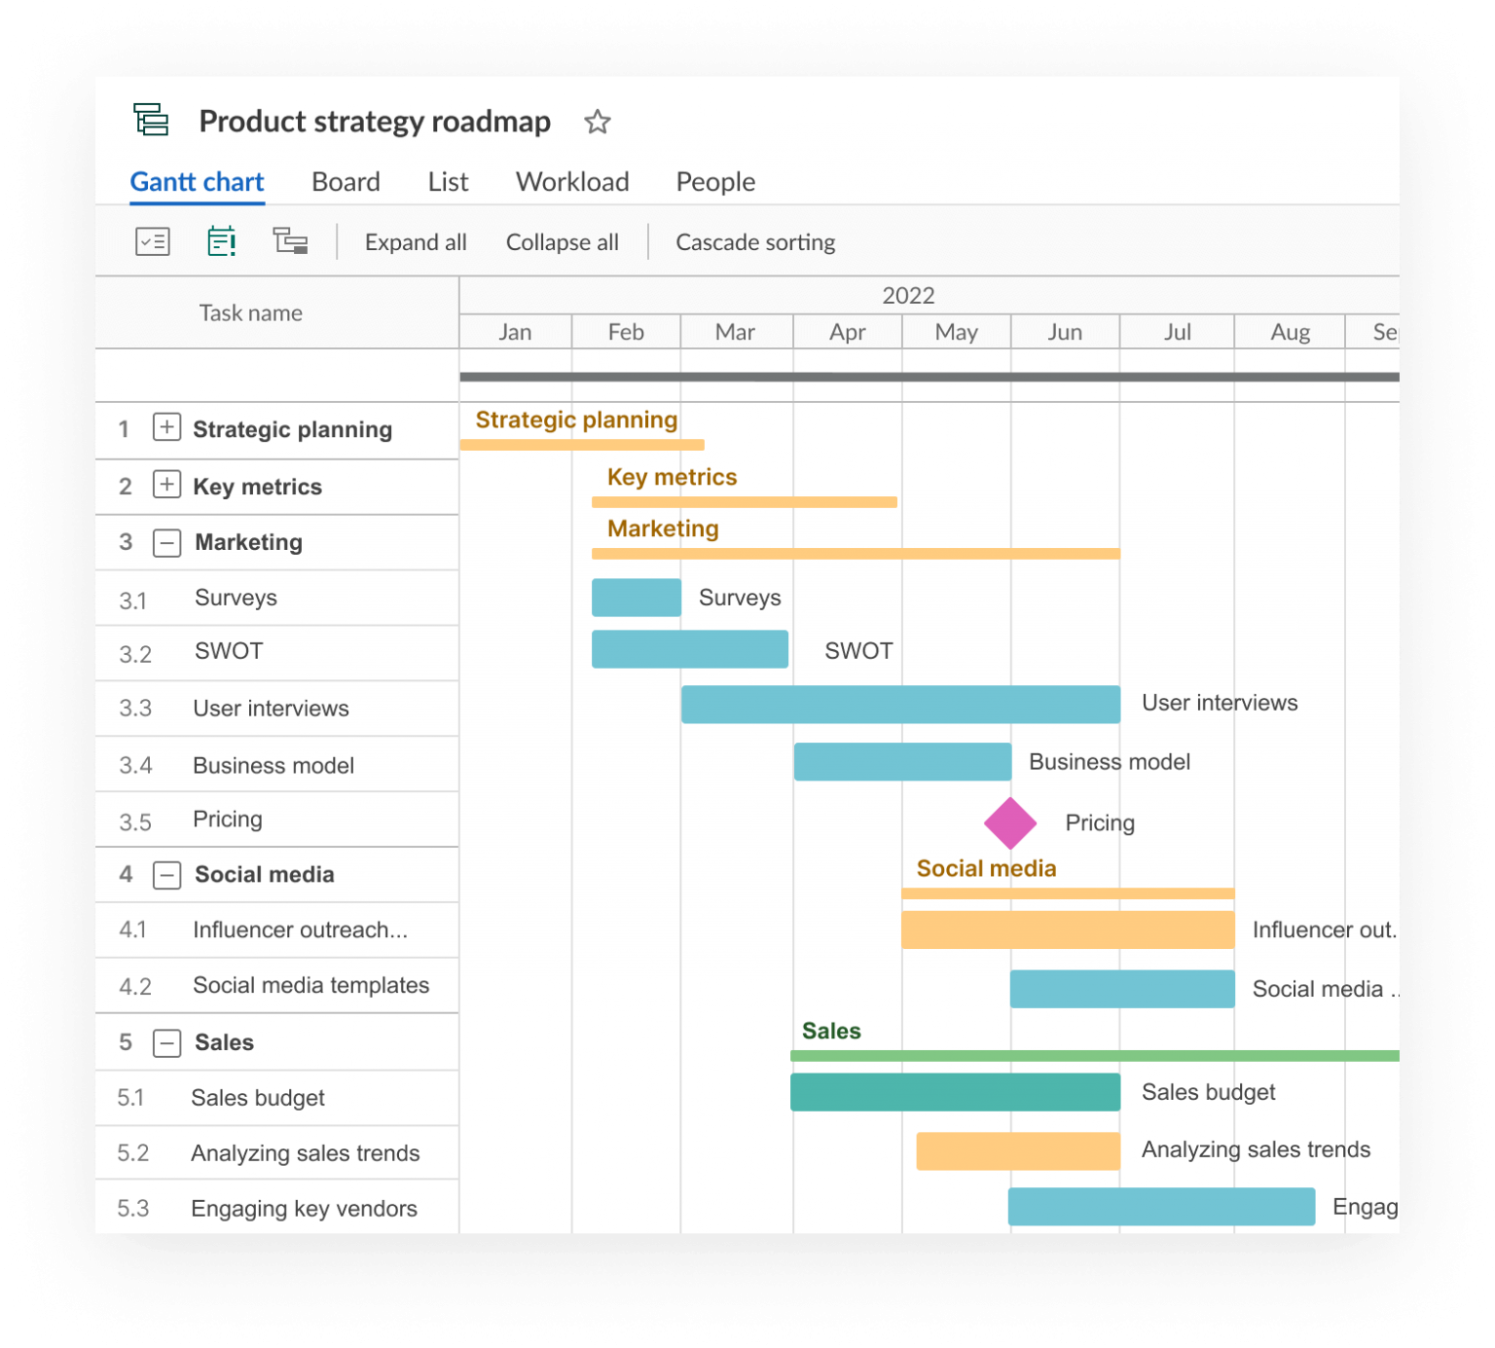The width and height of the screenshot is (1495, 1348).
Task: Switch to the Board tab
Action: click(x=346, y=182)
